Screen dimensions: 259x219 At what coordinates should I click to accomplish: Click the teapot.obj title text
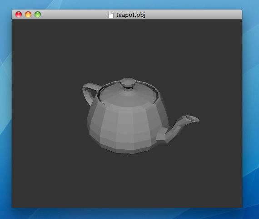pyautogui.click(x=131, y=15)
